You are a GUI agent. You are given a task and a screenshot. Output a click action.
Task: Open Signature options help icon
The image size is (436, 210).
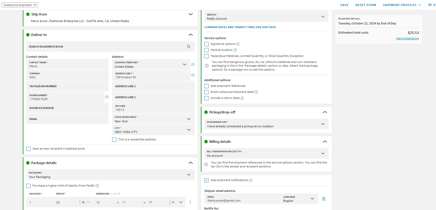click(x=238, y=44)
